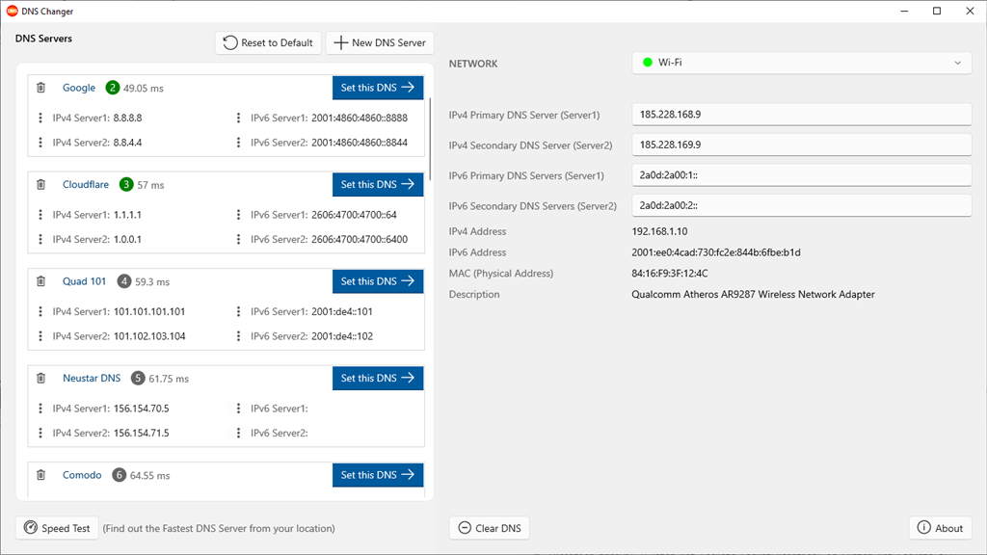Reset DNS servers list to default
Screen dimensions: 987x555
click(x=268, y=42)
